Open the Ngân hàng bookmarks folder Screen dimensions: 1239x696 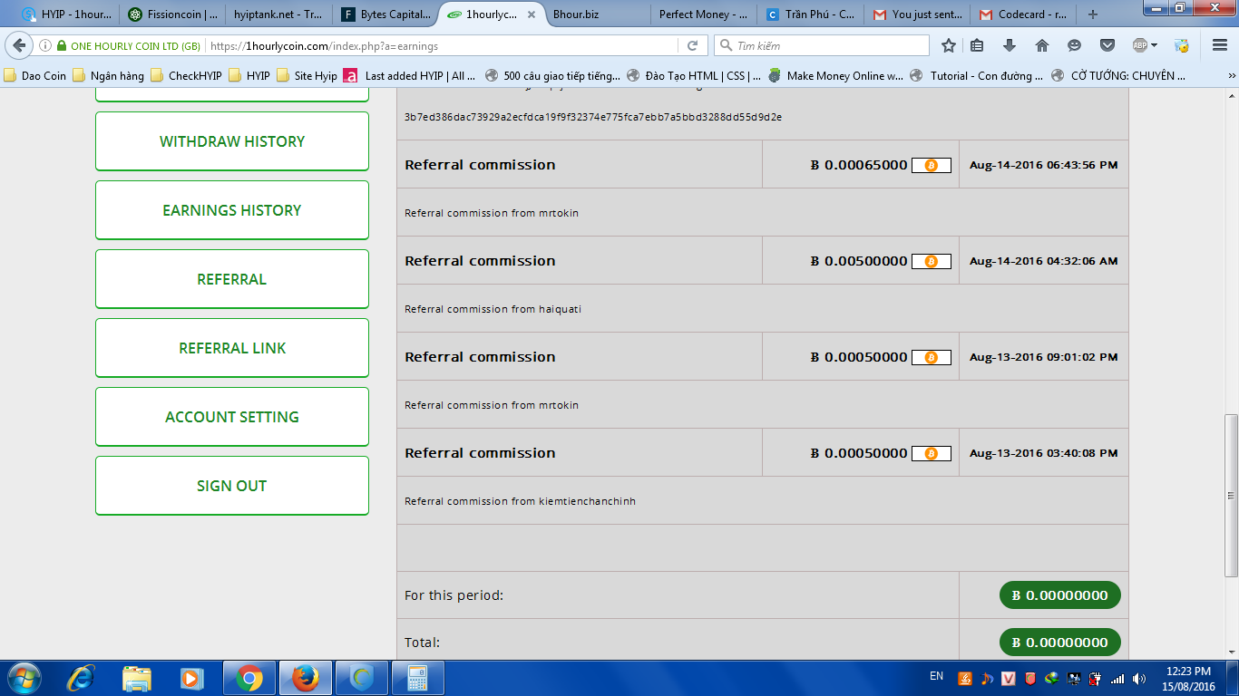109,76
